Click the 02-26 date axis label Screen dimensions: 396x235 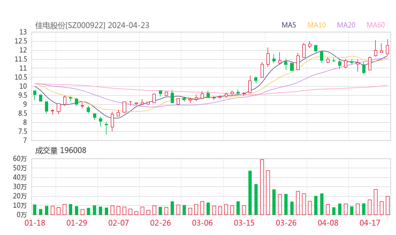pyautogui.click(x=161, y=223)
